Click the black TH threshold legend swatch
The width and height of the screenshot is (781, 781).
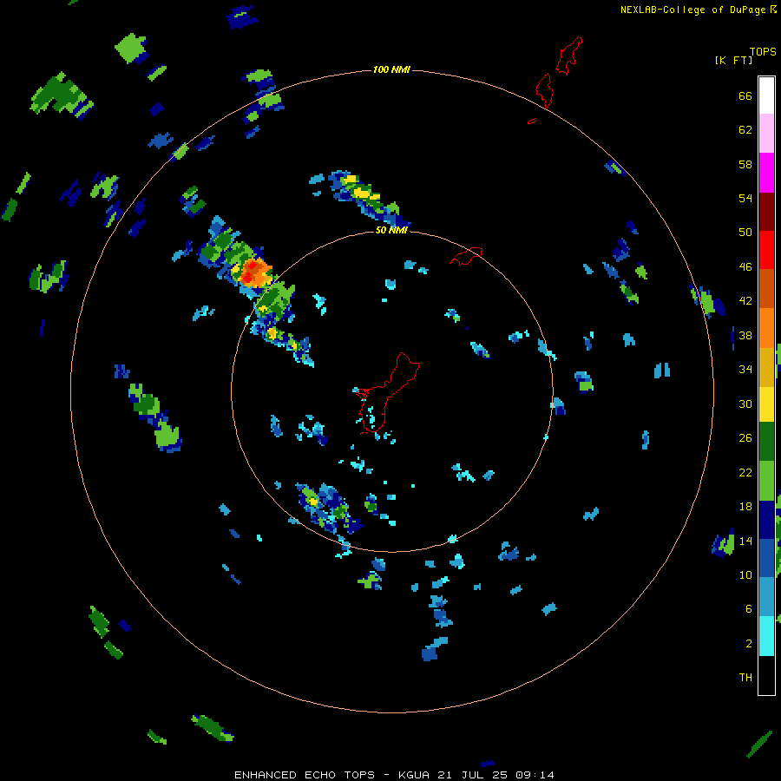point(766,675)
